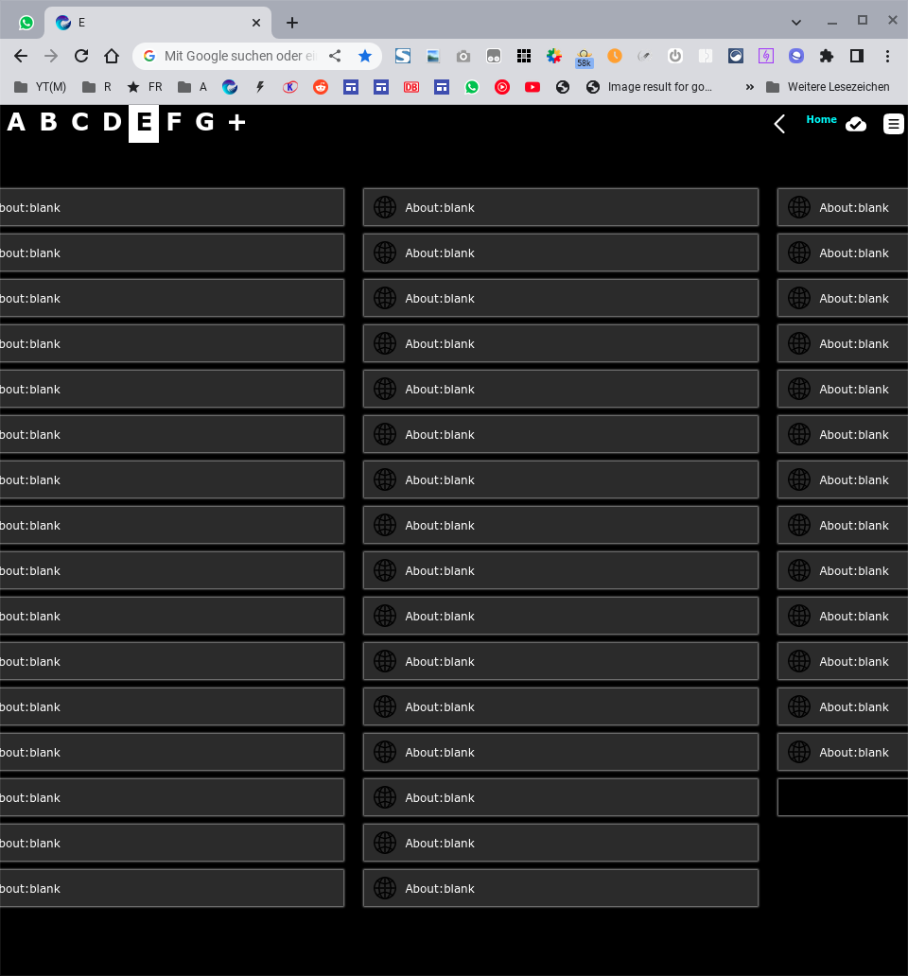Switch to letter tab A

tap(16, 122)
